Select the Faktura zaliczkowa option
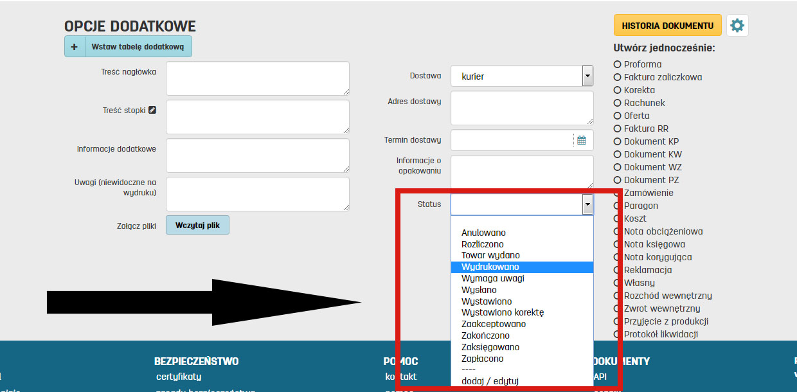The width and height of the screenshot is (797, 392). click(x=618, y=77)
